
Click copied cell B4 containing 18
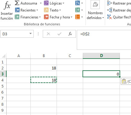tap(44, 80)
